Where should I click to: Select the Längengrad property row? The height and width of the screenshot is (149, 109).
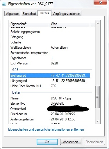point(50,81)
